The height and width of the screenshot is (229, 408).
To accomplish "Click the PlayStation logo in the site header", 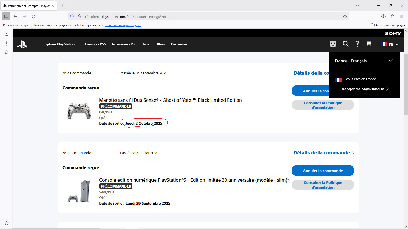I will [22, 44].
